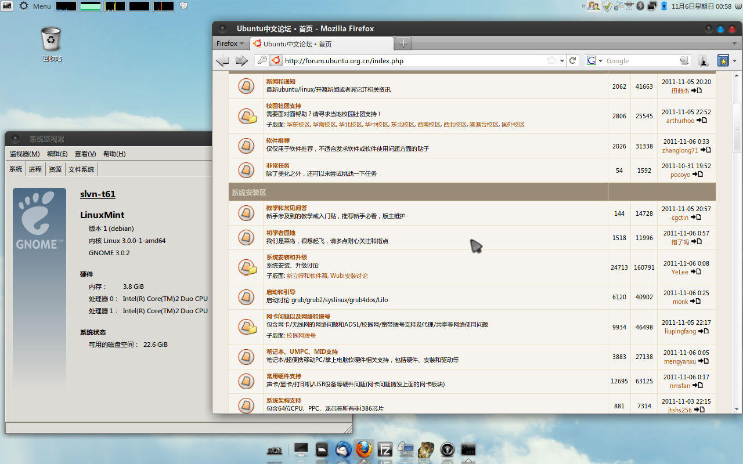Go forward with the Firefox forward arrow
Viewport: 743px width, 464px height.
[242, 60]
